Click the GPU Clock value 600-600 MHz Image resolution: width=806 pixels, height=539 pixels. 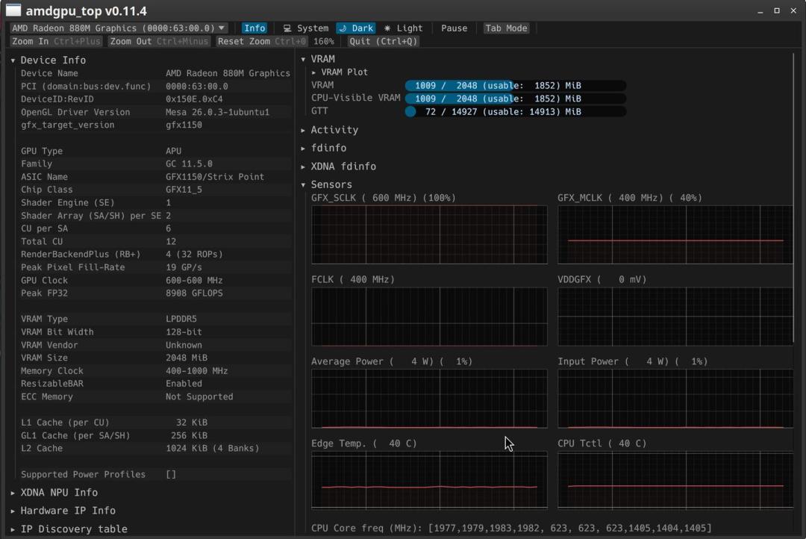pos(194,280)
